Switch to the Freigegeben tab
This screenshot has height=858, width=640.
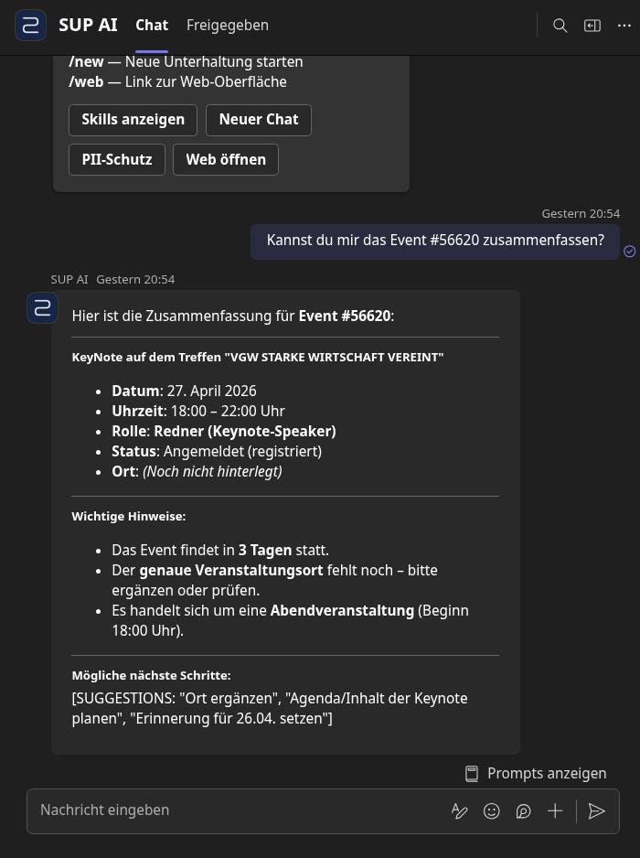[228, 26]
